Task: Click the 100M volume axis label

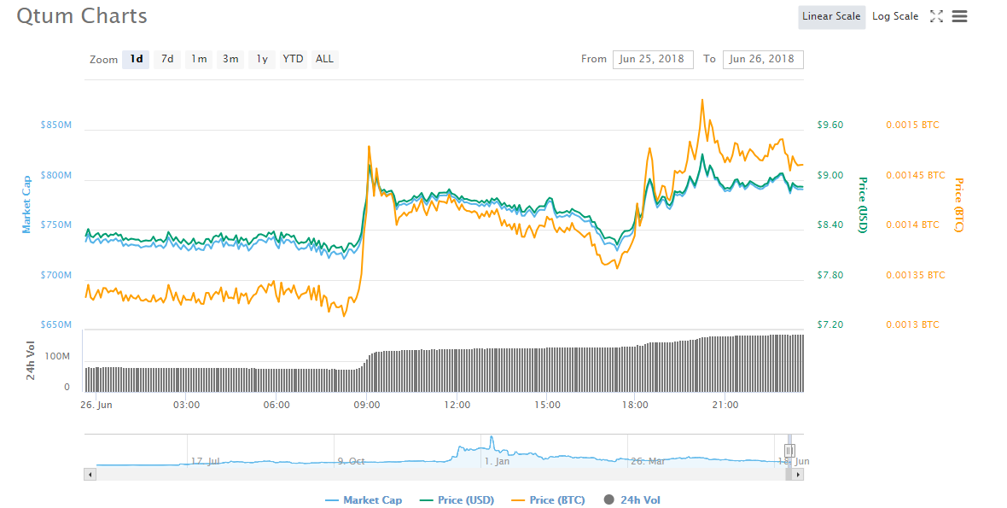Action: pos(58,356)
